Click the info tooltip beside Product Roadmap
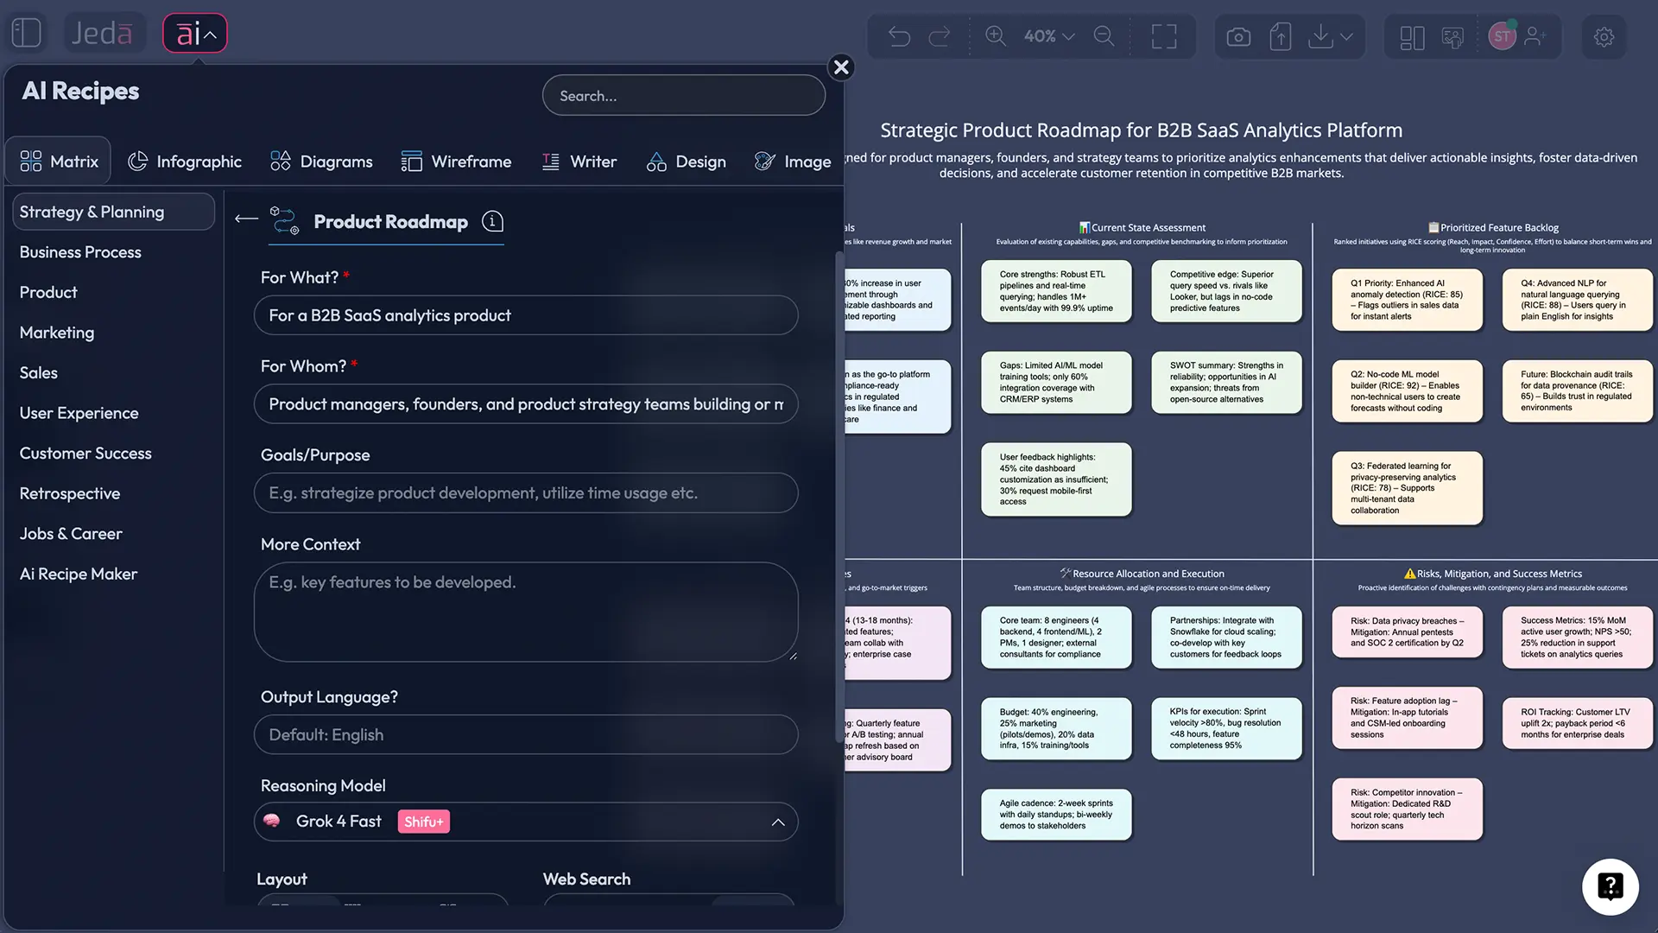The height and width of the screenshot is (933, 1658). pyautogui.click(x=492, y=222)
